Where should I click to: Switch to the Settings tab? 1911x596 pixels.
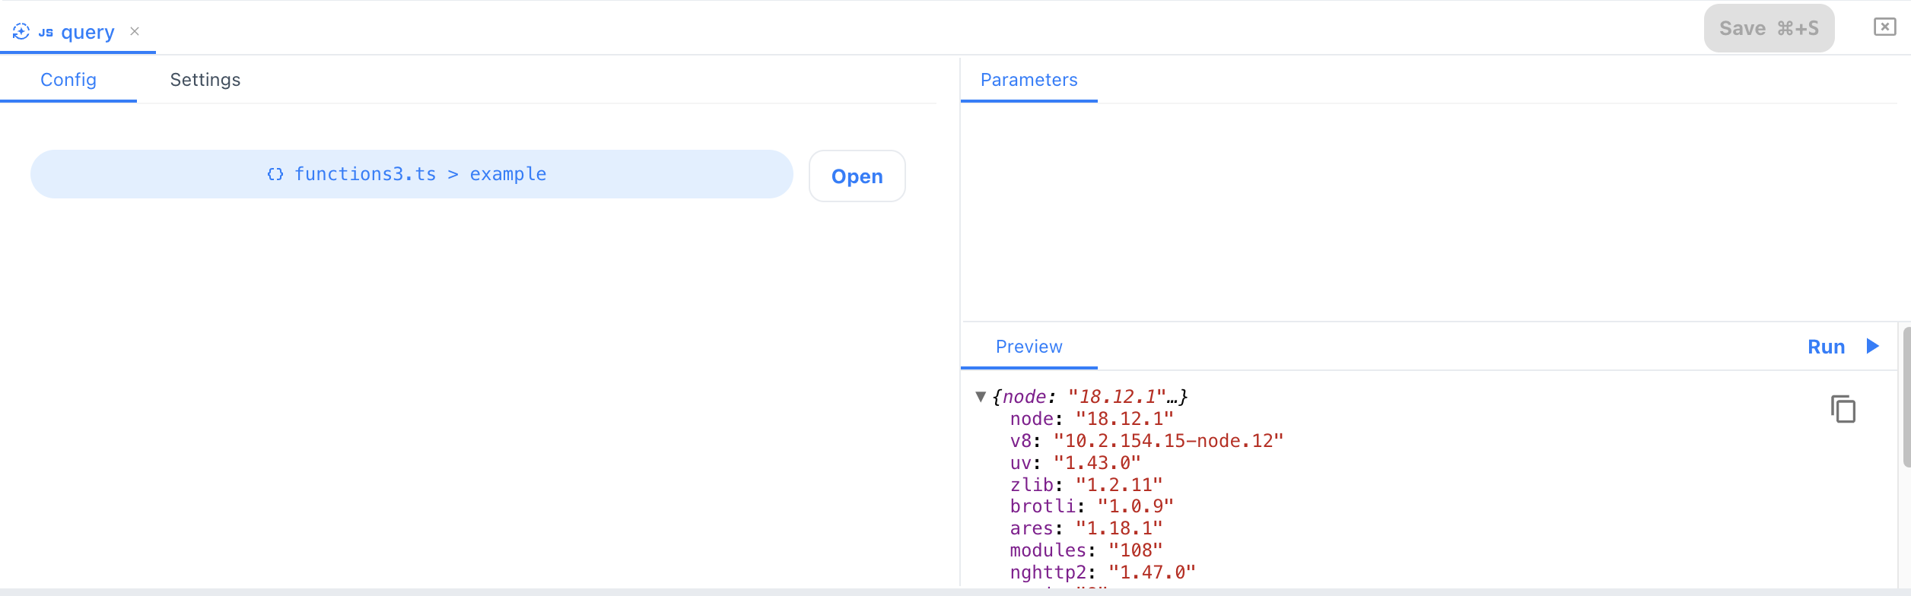(205, 80)
